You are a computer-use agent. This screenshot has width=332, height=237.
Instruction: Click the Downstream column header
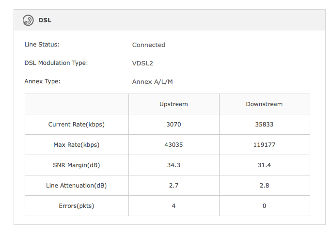(264, 104)
